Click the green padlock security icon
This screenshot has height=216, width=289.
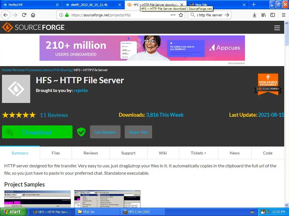click(67, 15)
